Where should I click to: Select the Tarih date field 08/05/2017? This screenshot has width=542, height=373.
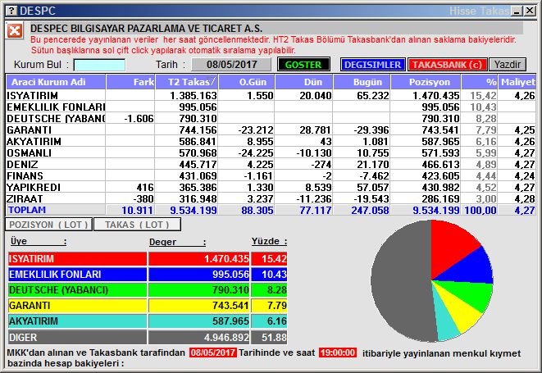[x=231, y=65]
